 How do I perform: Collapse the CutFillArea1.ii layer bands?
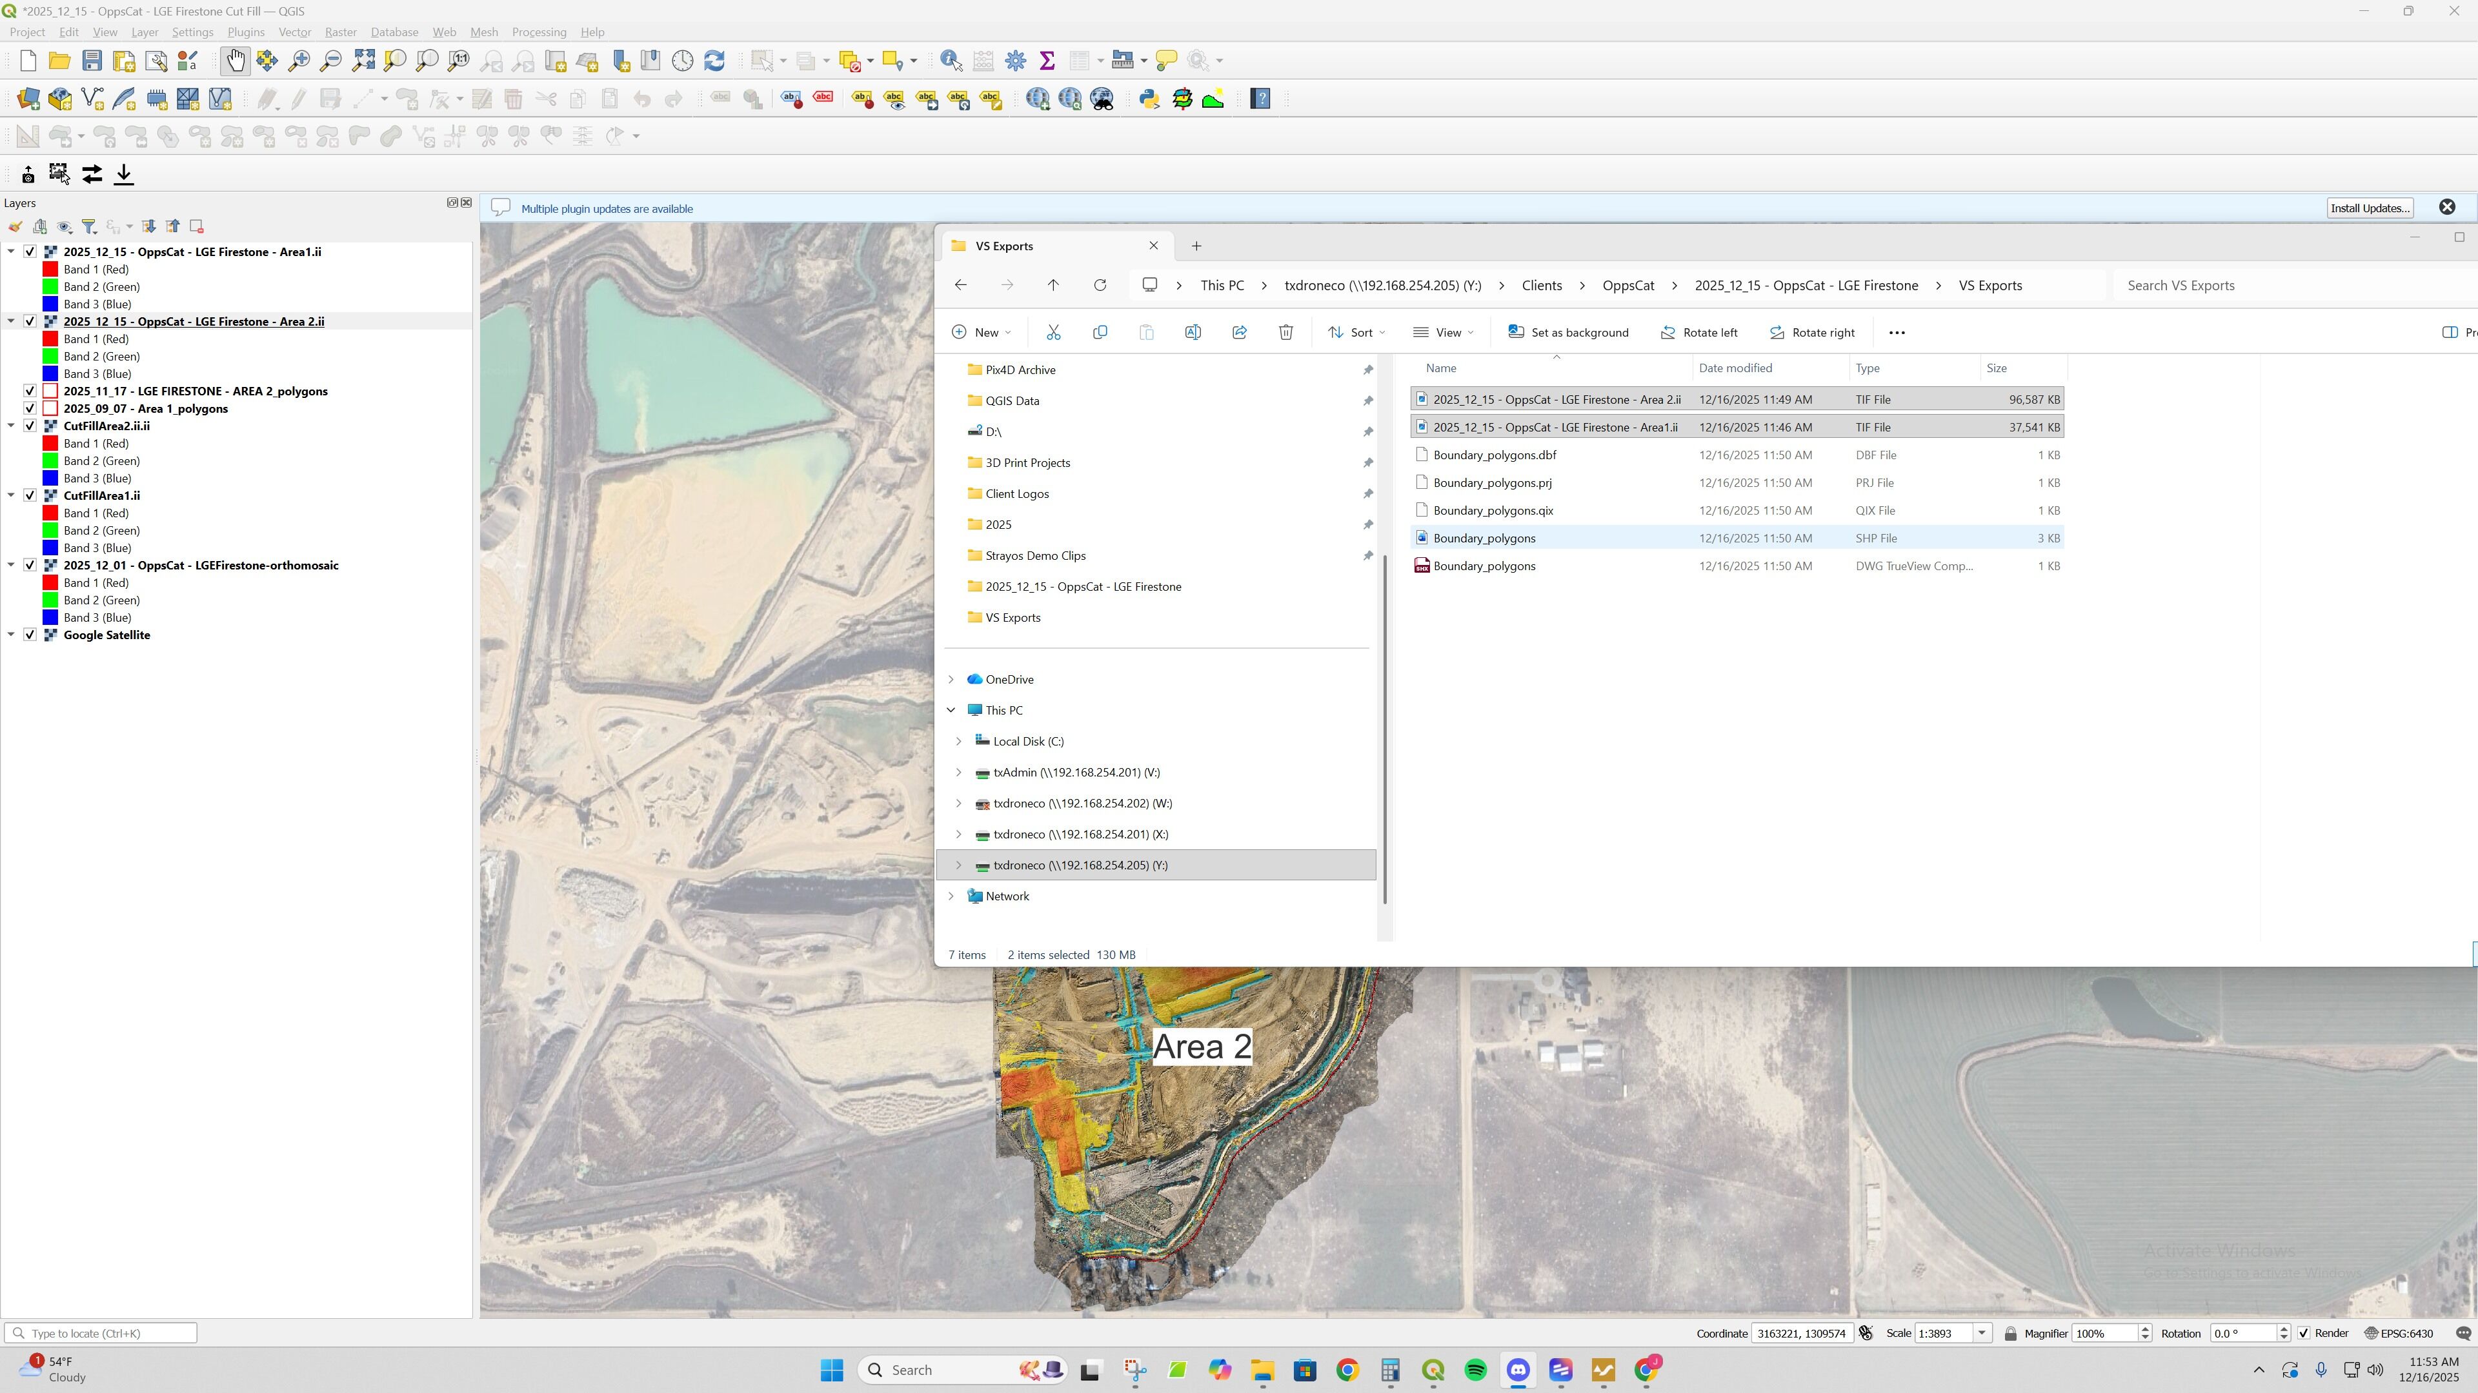10,496
